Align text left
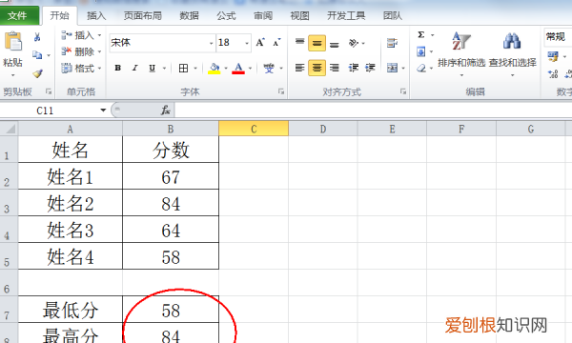Viewport: 572px width, 343px height. pyautogui.click(x=300, y=68)
